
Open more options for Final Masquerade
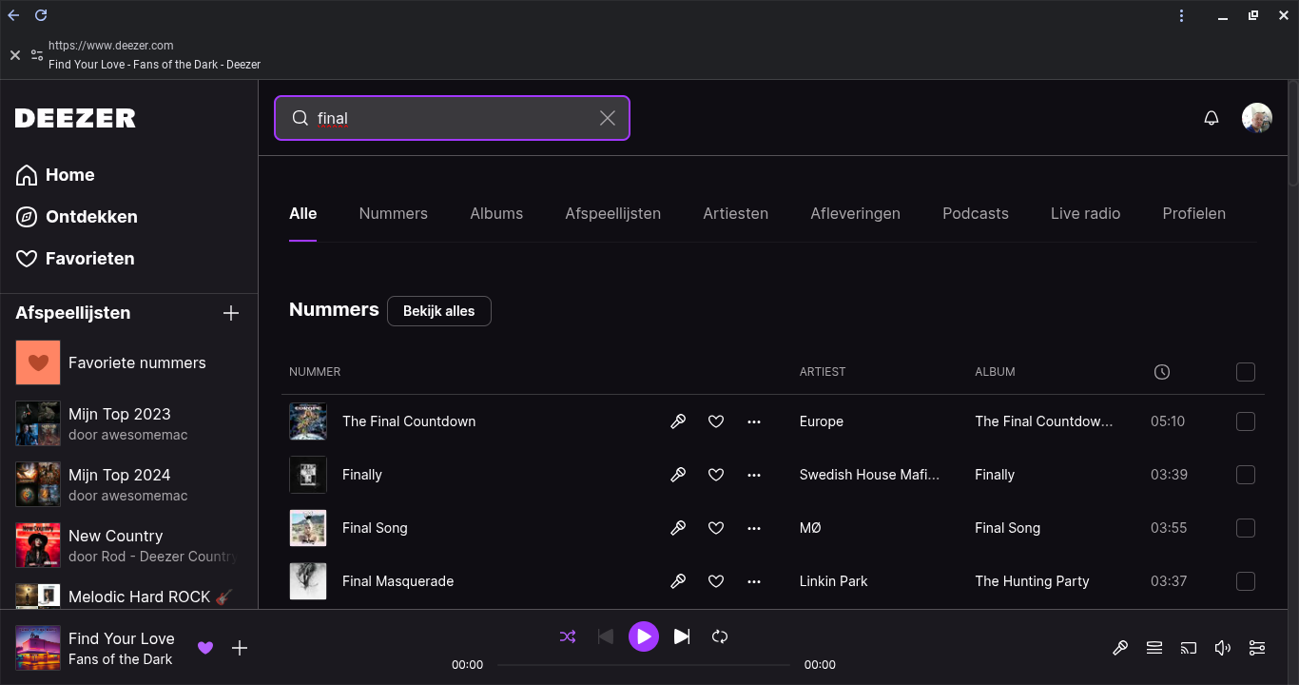[x=754, y=581]
